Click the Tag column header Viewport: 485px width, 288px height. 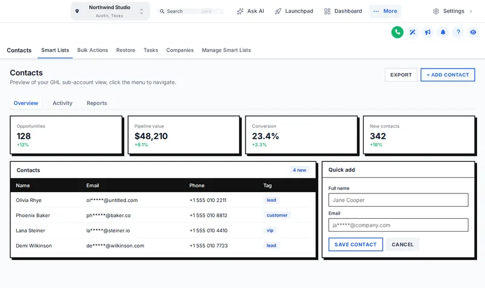tap(267, 186)
